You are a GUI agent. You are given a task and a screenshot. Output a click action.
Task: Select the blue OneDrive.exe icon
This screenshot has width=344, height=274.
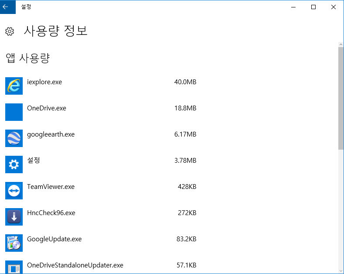pyautogui.click(x=14, y=112)
